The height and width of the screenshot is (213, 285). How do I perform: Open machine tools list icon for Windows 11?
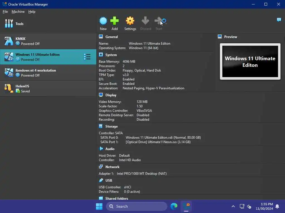[87, 57]
